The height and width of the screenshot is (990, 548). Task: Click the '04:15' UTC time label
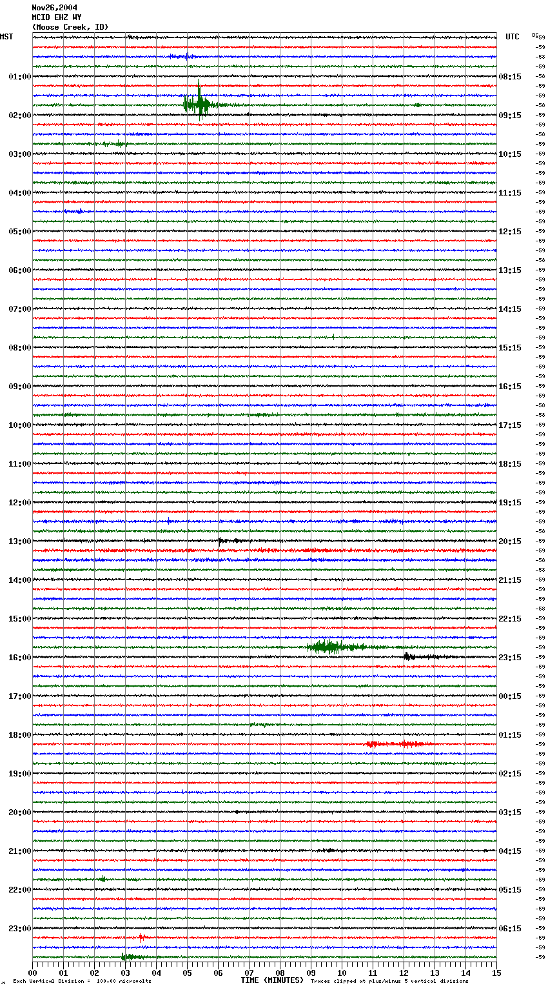[510, 851]
